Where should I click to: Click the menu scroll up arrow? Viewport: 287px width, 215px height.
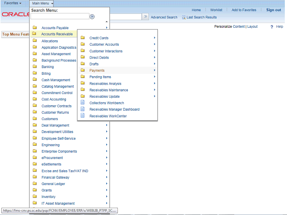(x=107, y=21)
